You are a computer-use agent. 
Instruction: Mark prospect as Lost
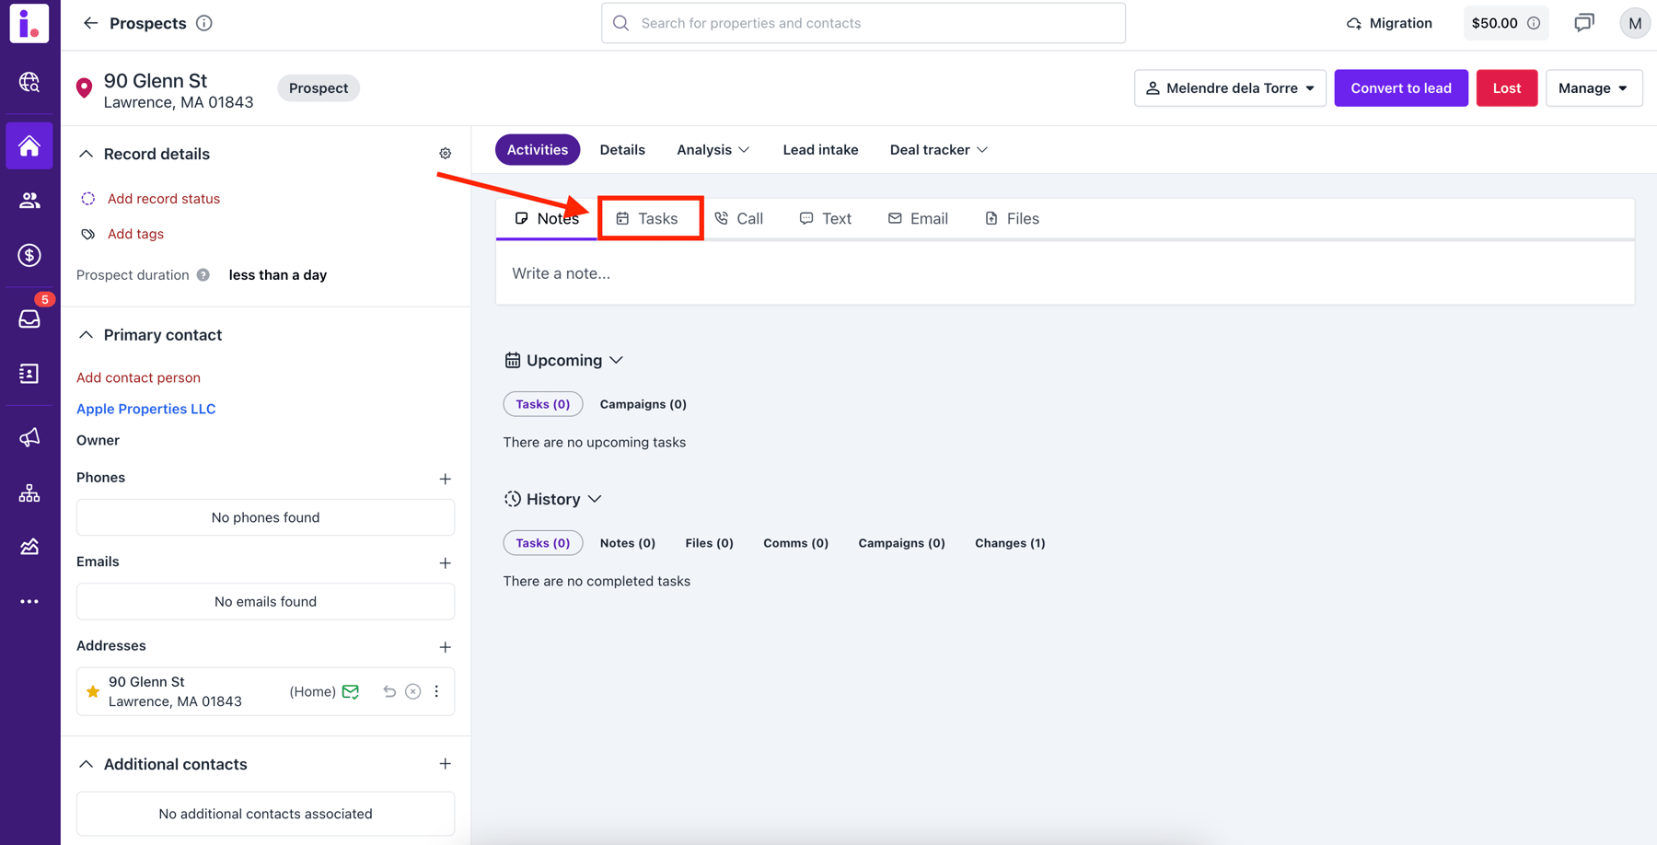[1507, 88]
